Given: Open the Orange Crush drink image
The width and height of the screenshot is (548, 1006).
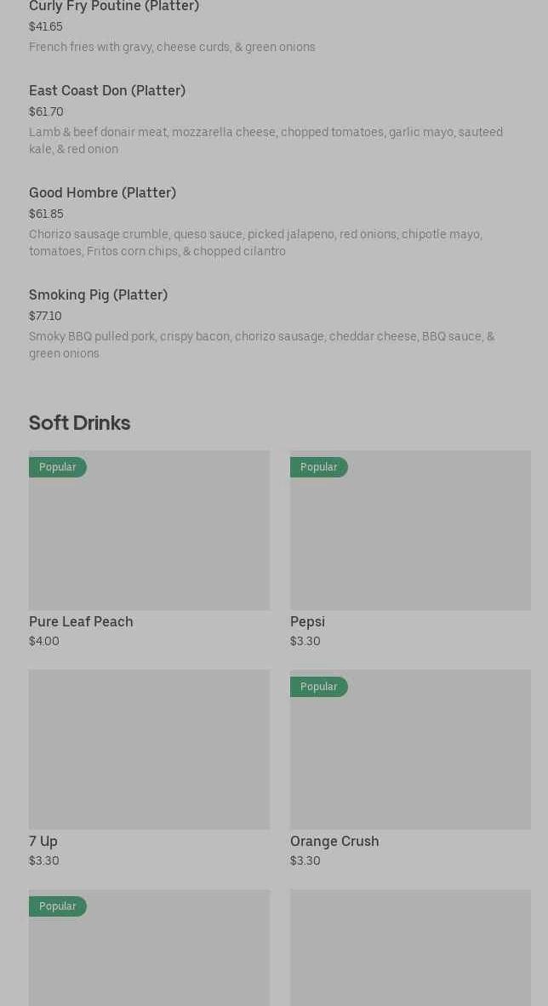Looking at the screenshot, I should point(410,757).
